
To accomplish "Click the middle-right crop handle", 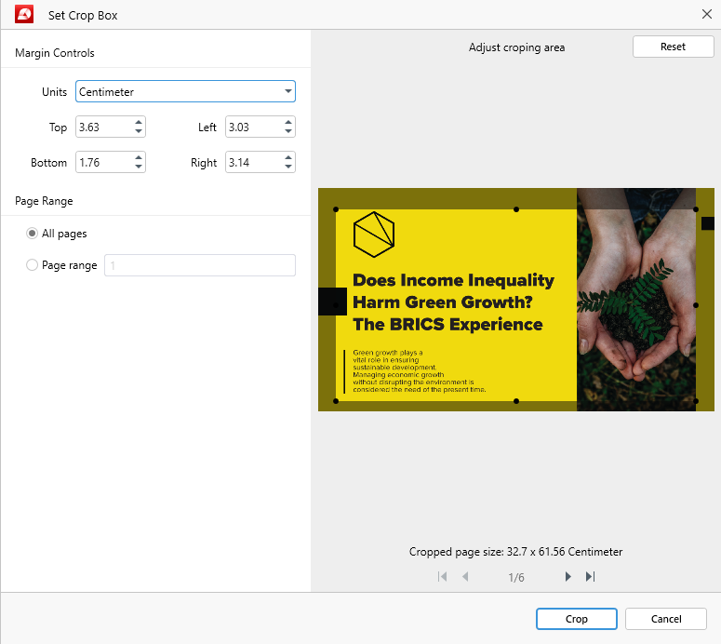I will tap(696, 305).
